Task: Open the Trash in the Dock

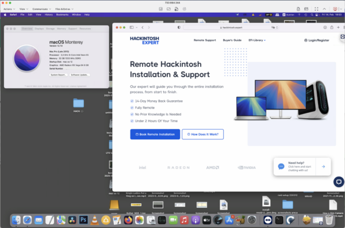Action: 329,220
